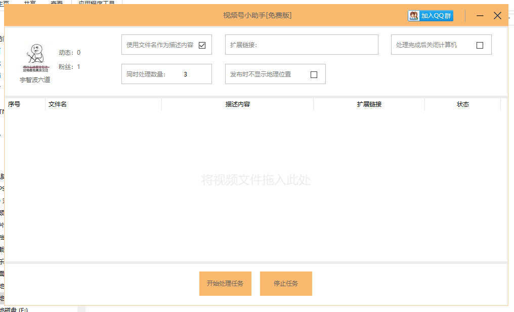Enable 处理完成后关闭计算机 checkbox

480,45
